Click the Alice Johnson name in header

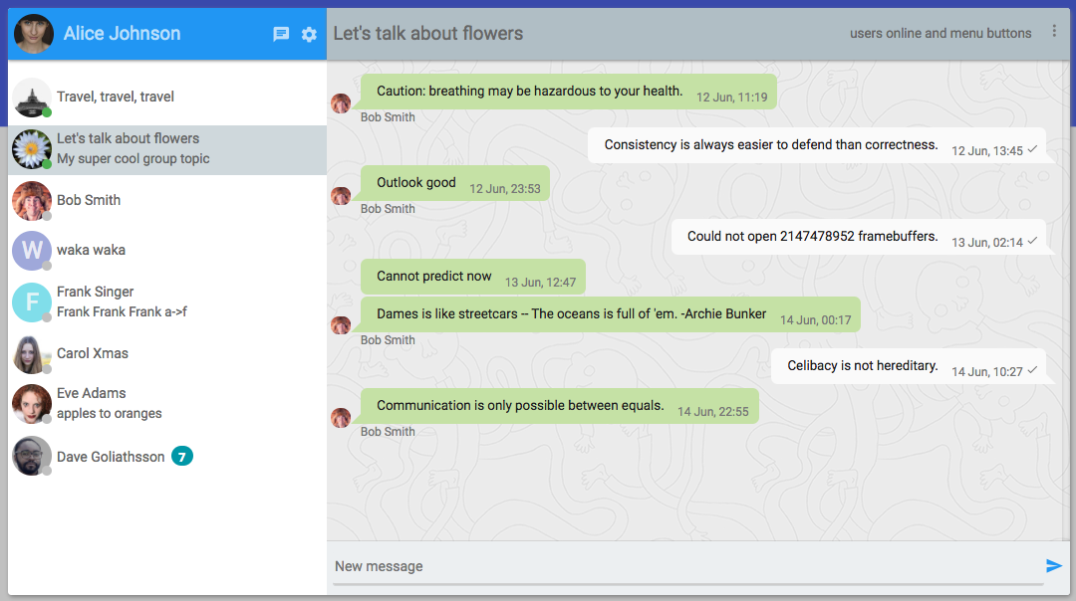coord(123,34)
